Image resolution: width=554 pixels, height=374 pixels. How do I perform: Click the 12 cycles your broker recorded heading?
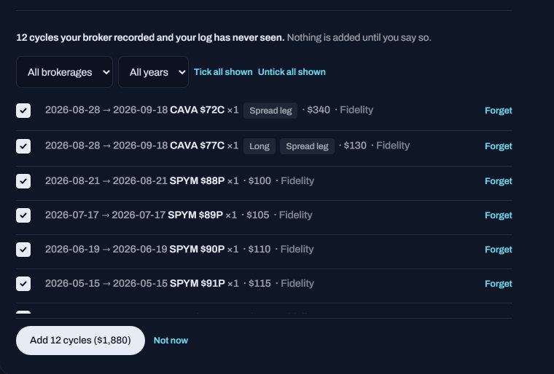(x=150, y=37)
